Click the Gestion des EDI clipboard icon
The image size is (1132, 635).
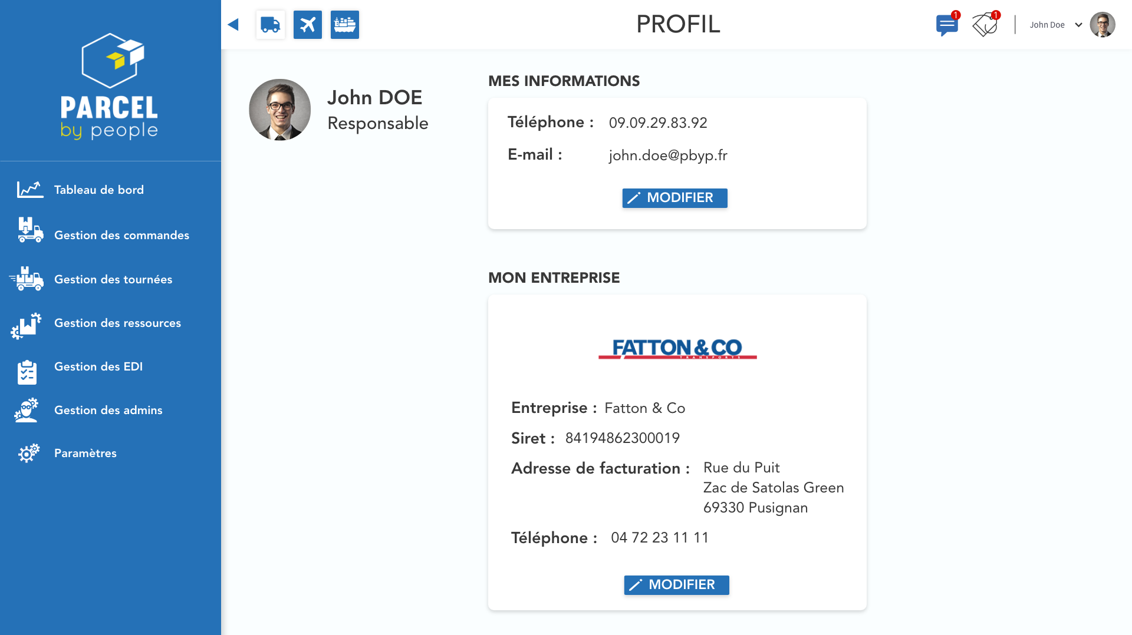tap(27, 372)
